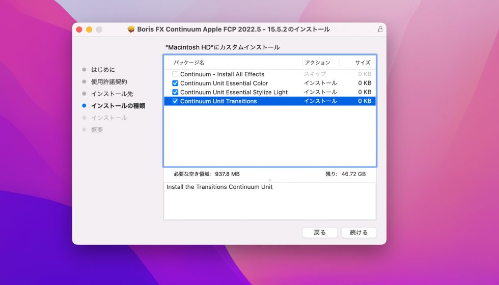499x285 pixels.
Task: Click the はじめに step in sidebar
Action: click(103, 70)
